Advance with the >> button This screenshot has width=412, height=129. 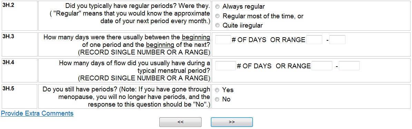[x=232, y=122]
